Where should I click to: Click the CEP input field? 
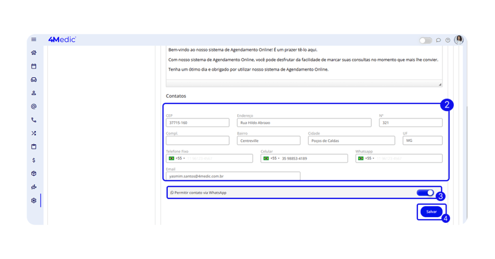pos(197,123)
